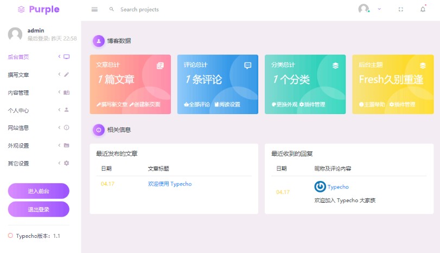Click the search magnifier icon
Screen dimensions: 440x253
coord(112,9)
